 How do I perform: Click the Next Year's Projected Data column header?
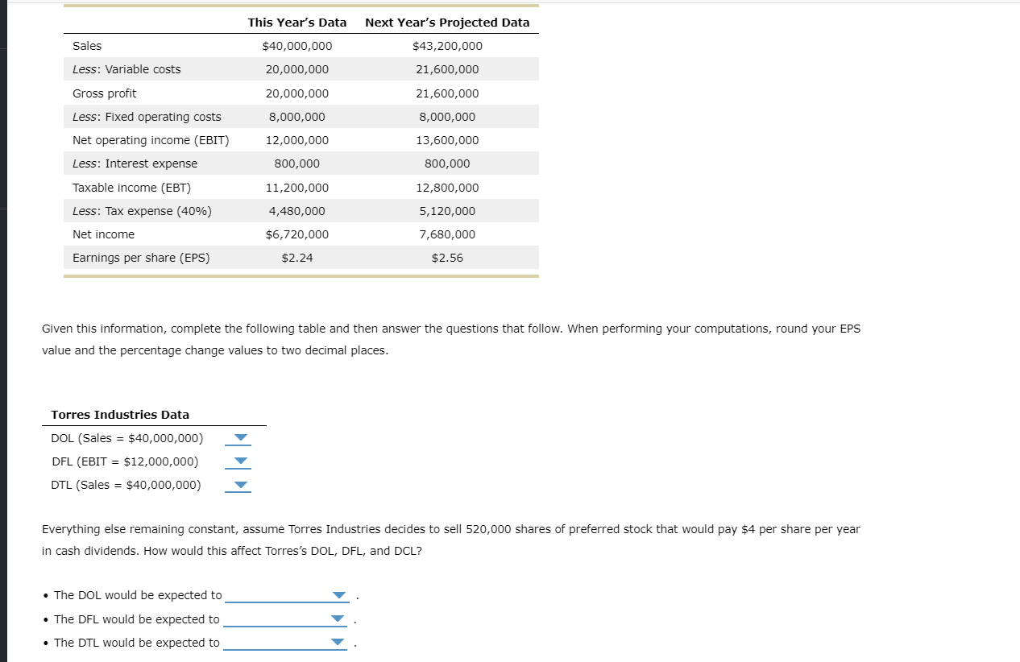click(447, 23)
